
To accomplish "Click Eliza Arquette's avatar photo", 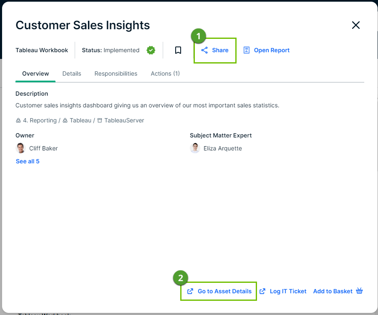I will (x=195, y=148).
